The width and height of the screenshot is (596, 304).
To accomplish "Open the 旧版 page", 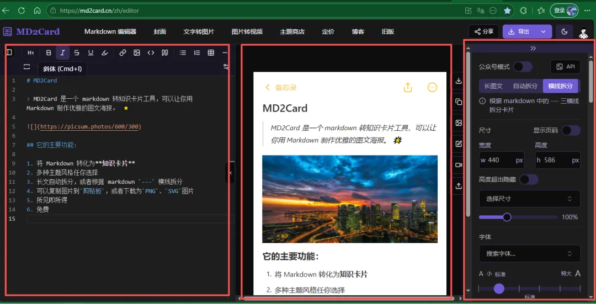I will (x=388, y=31).
